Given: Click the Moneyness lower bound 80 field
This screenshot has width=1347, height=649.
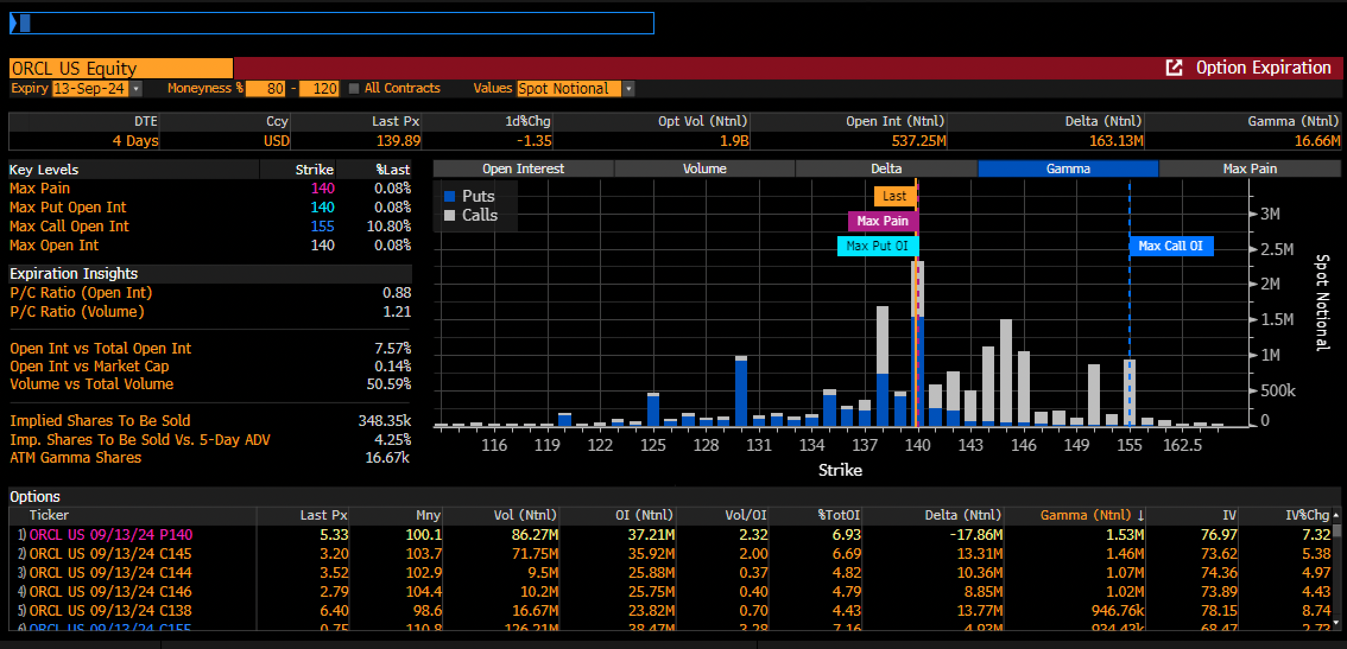Looking at the screenshot, I should 265,89.
